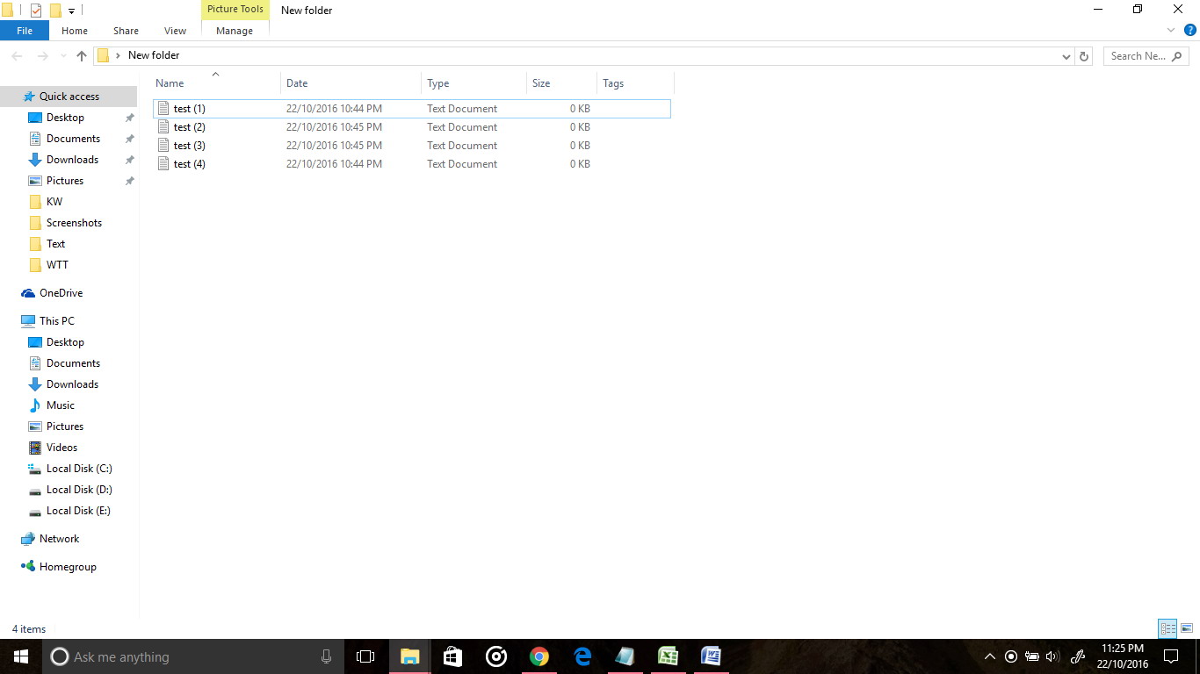
Task: Click the Search New folder box
Action: click(x=1145, y=56)
